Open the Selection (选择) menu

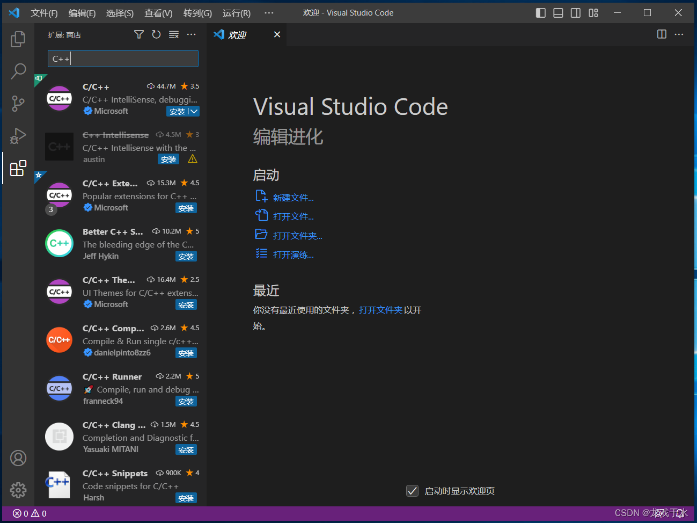[x=120, y=13]
